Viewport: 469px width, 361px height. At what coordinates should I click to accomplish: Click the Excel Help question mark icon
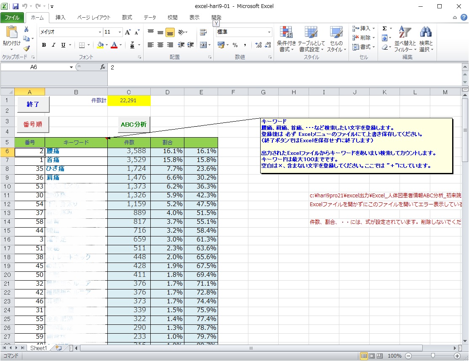(464, 17)
